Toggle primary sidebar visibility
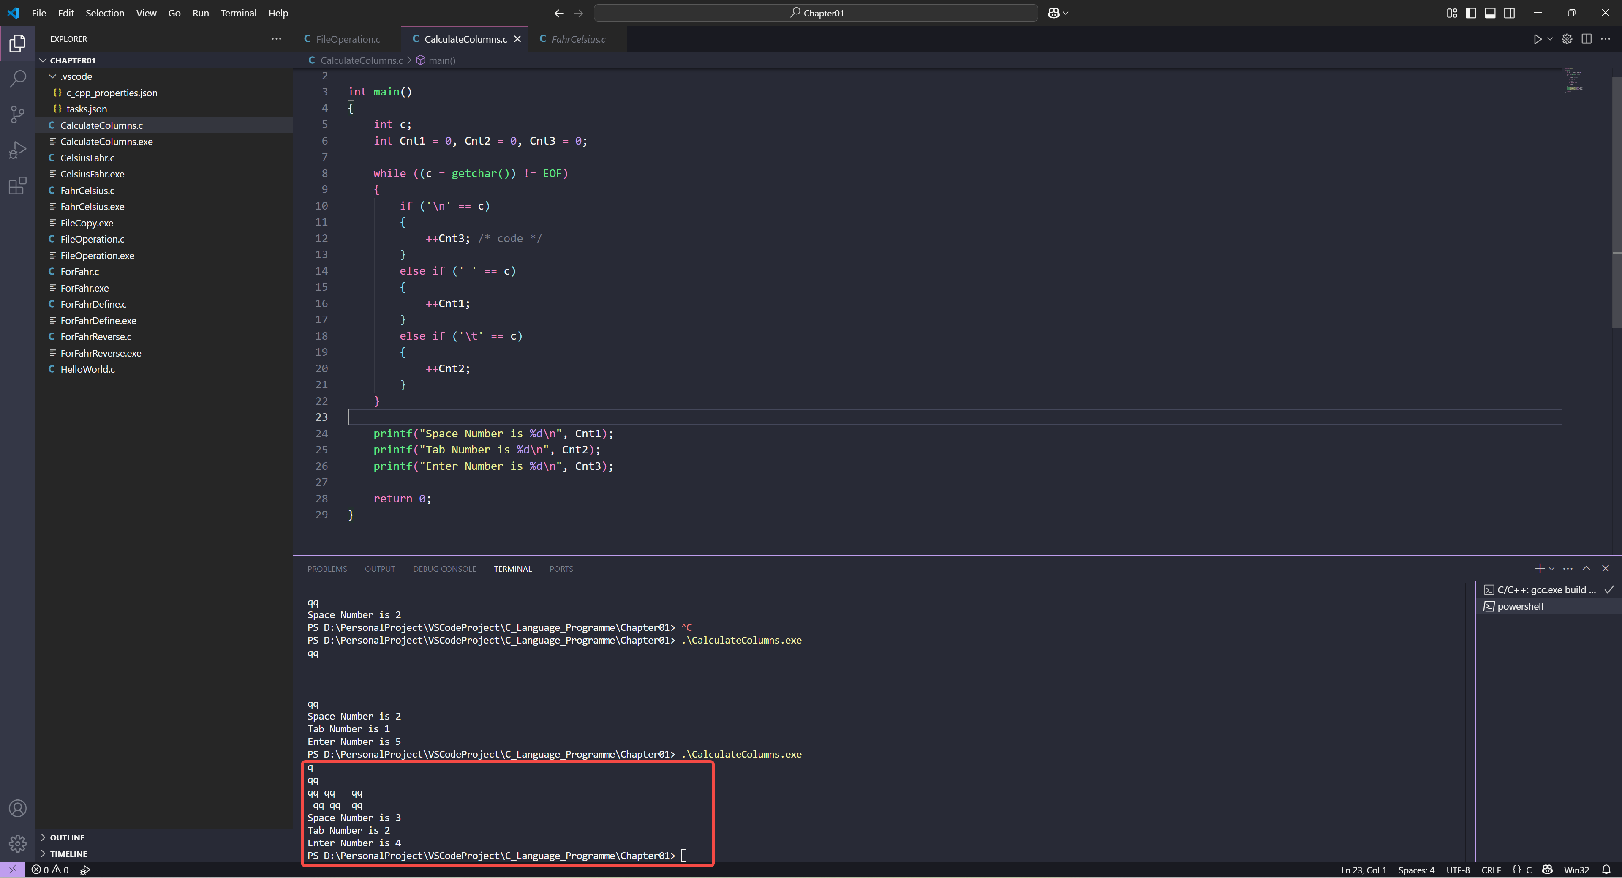 (1471, 13)
